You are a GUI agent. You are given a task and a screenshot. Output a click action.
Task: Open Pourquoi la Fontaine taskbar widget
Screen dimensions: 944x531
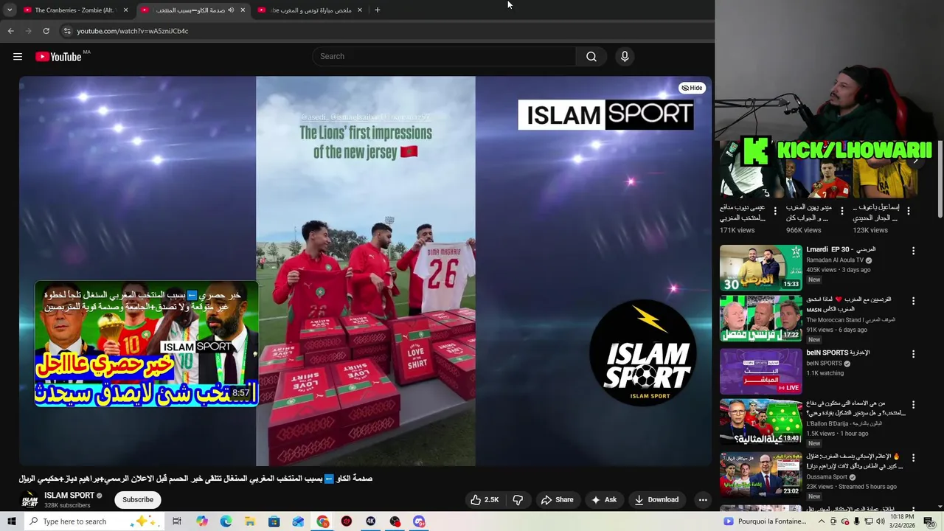click(x=765, y=521)
